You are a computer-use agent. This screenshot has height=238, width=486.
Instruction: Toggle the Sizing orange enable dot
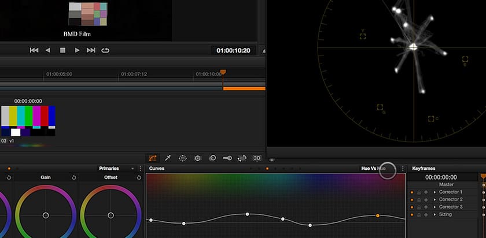[411, 214]
